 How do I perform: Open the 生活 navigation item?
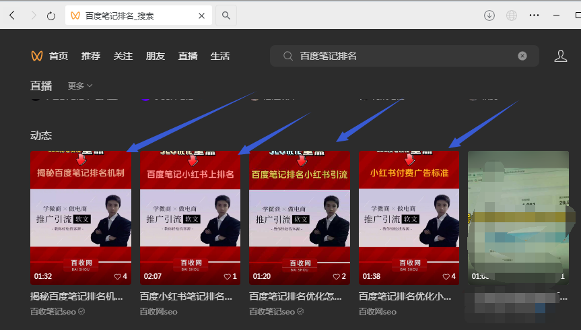tap(220, 56)
